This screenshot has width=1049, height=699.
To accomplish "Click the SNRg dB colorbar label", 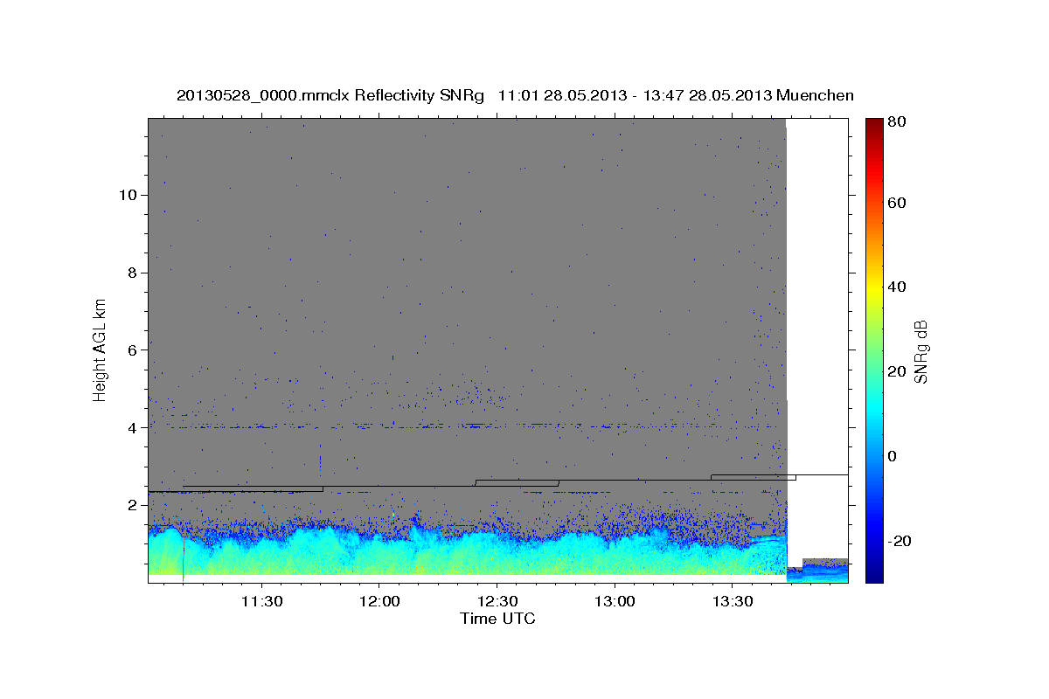I will pyautogui.click(x=920, y=350).
